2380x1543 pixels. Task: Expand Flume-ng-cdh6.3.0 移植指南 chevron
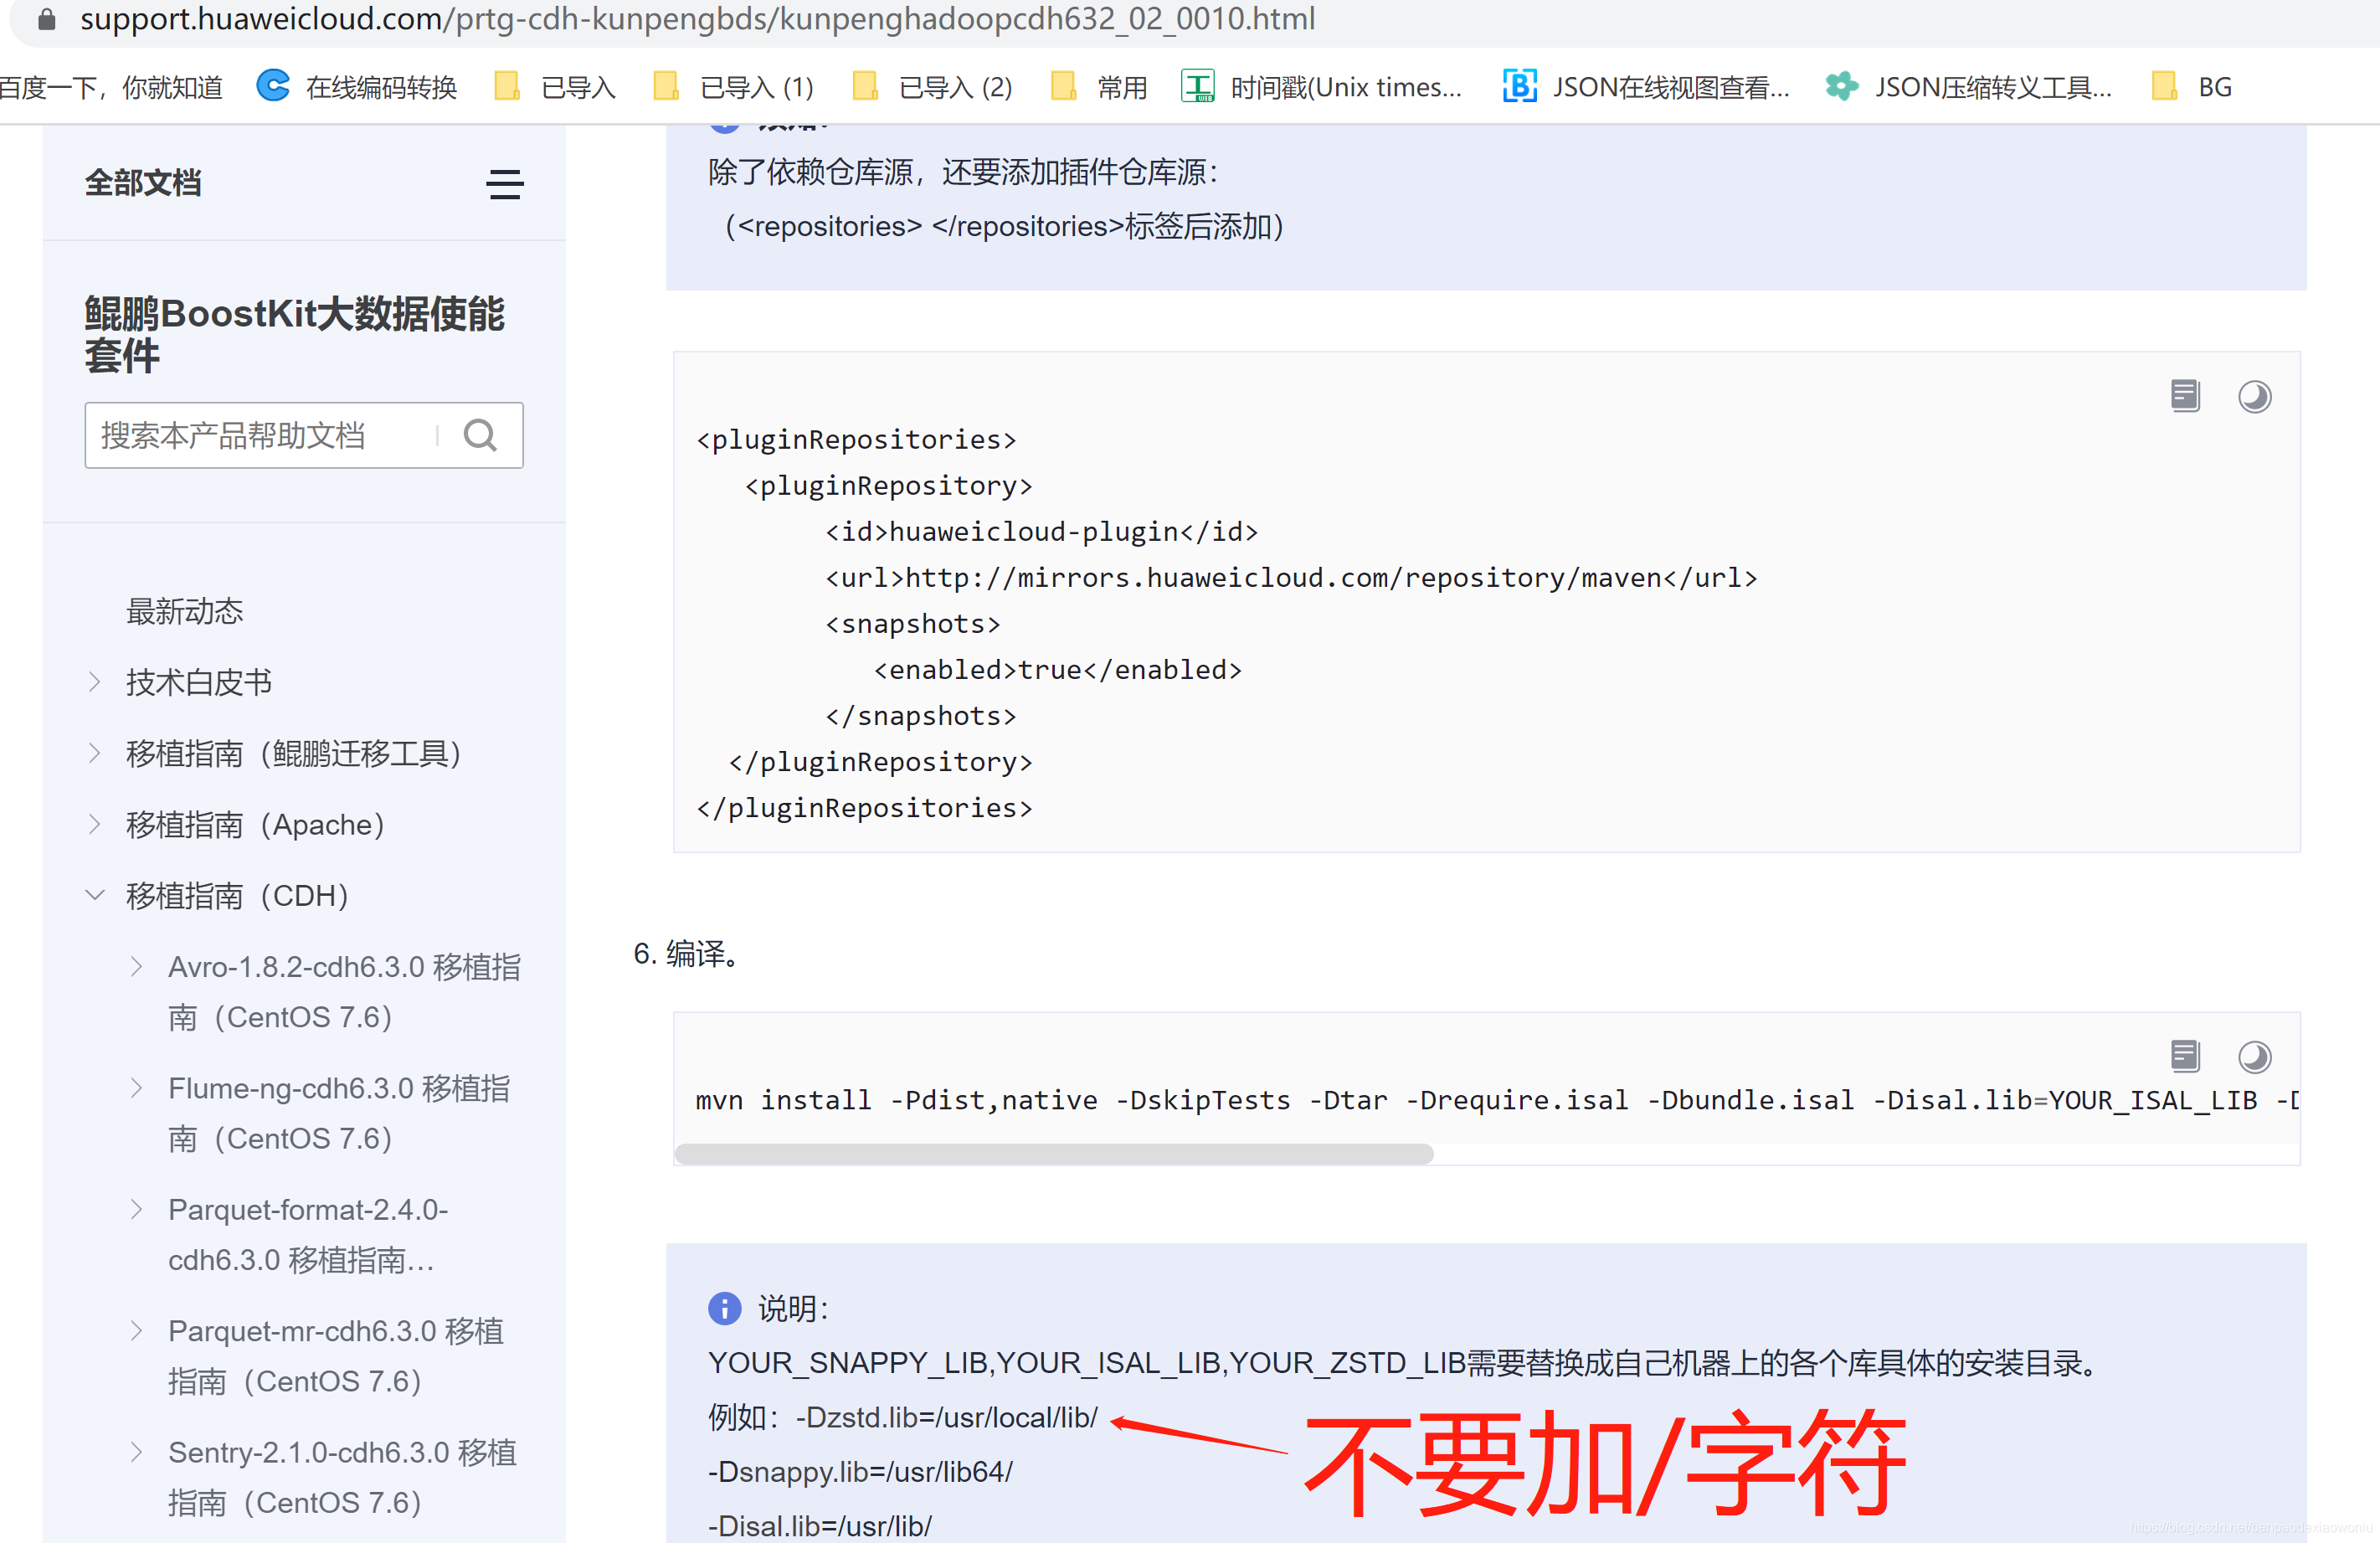click(137, 1087)
